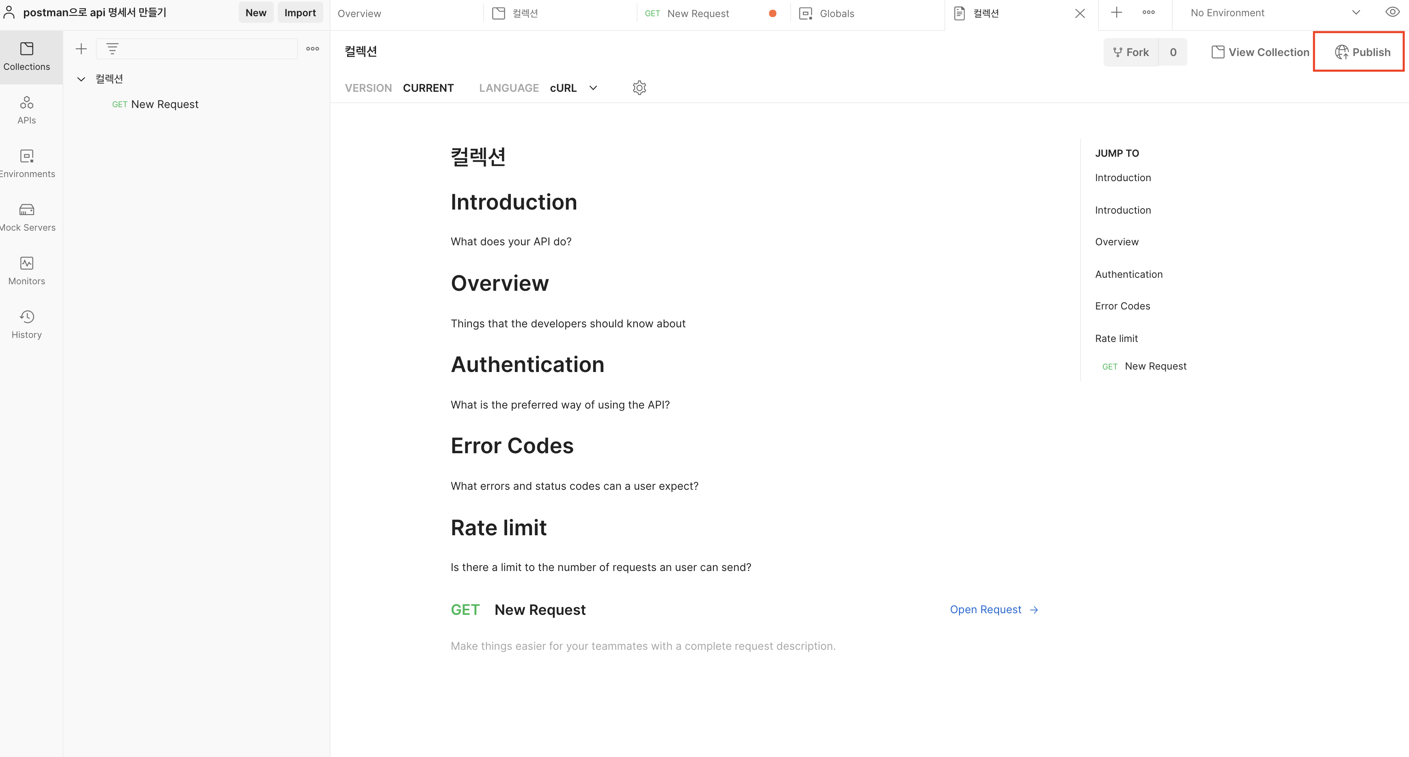Switch to the Overview tab
This screenshot has width=1409, height=757.
(x=359, y=13)
